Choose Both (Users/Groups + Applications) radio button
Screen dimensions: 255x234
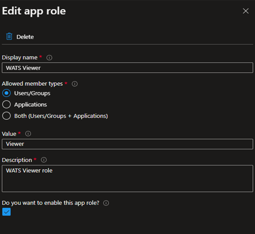click(x=7, y=116)
